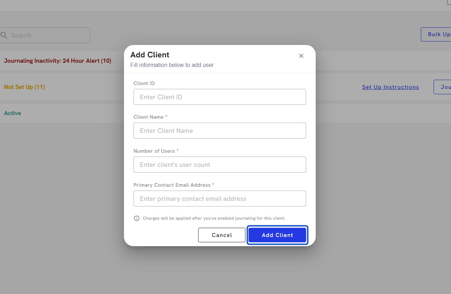
Task: Click into the Enter Client Name field
Action: click(x=219, y=130)
